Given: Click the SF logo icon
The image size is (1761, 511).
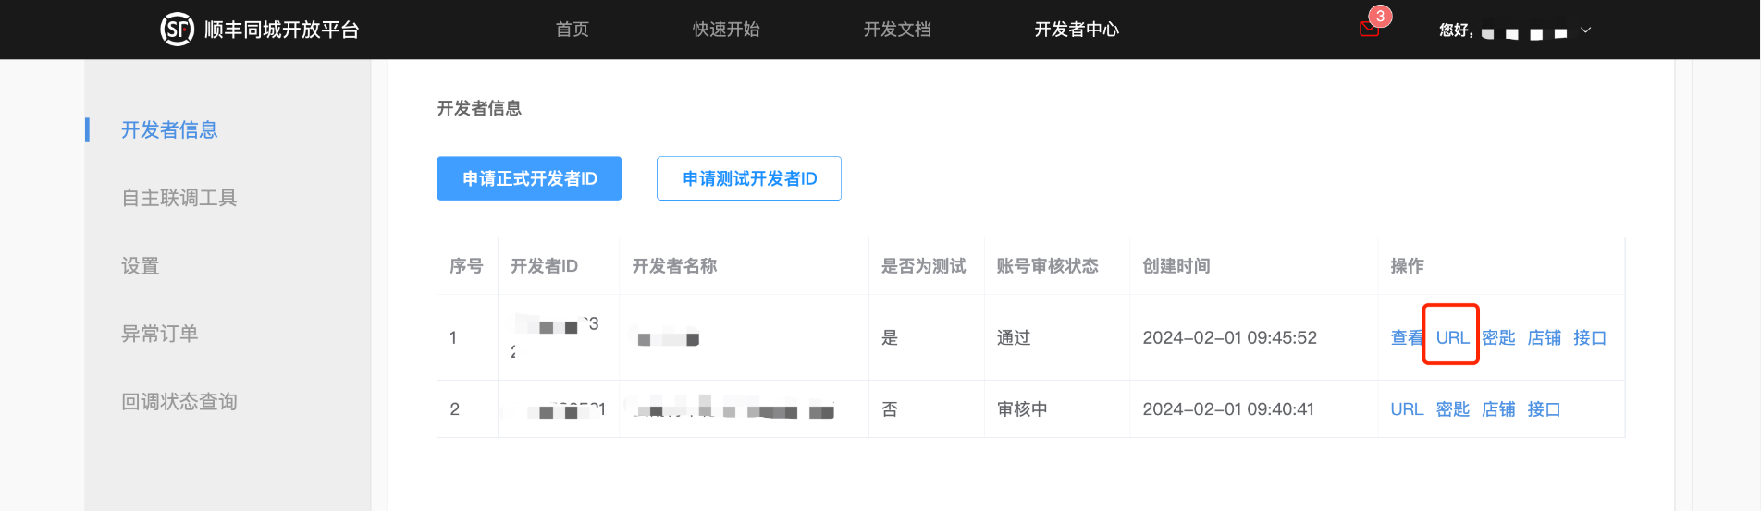Looking at the screenshot, I should click(x=177, y=30).
